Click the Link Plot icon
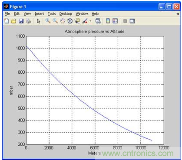182x160 pixels. pos(98,21)
